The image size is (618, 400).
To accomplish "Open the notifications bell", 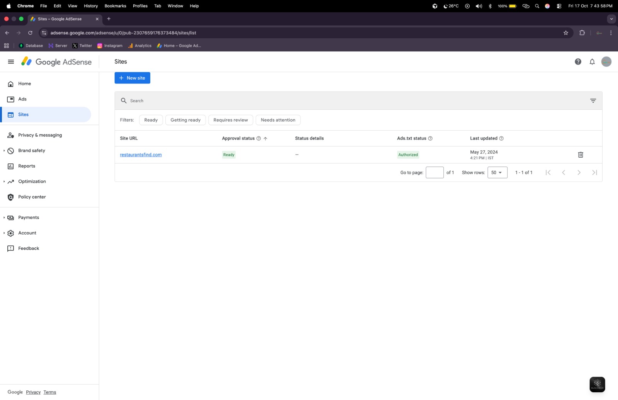I will pyautogui.click(x=592, y=62).
